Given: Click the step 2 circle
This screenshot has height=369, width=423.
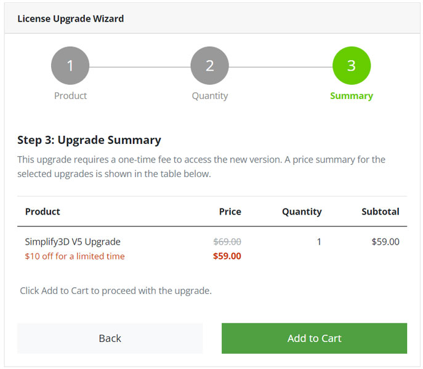Looking at the screenshot, I should (x=209, y=65).
